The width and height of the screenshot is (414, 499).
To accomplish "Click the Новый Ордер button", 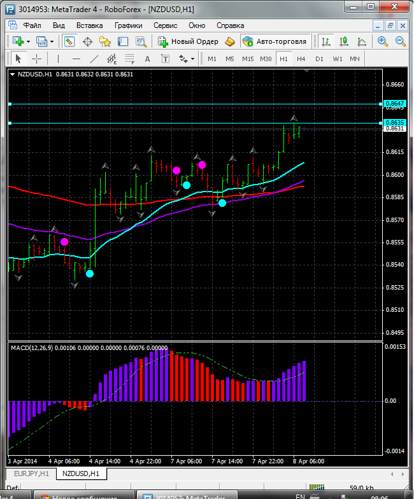I will click(x=189, y=42).
